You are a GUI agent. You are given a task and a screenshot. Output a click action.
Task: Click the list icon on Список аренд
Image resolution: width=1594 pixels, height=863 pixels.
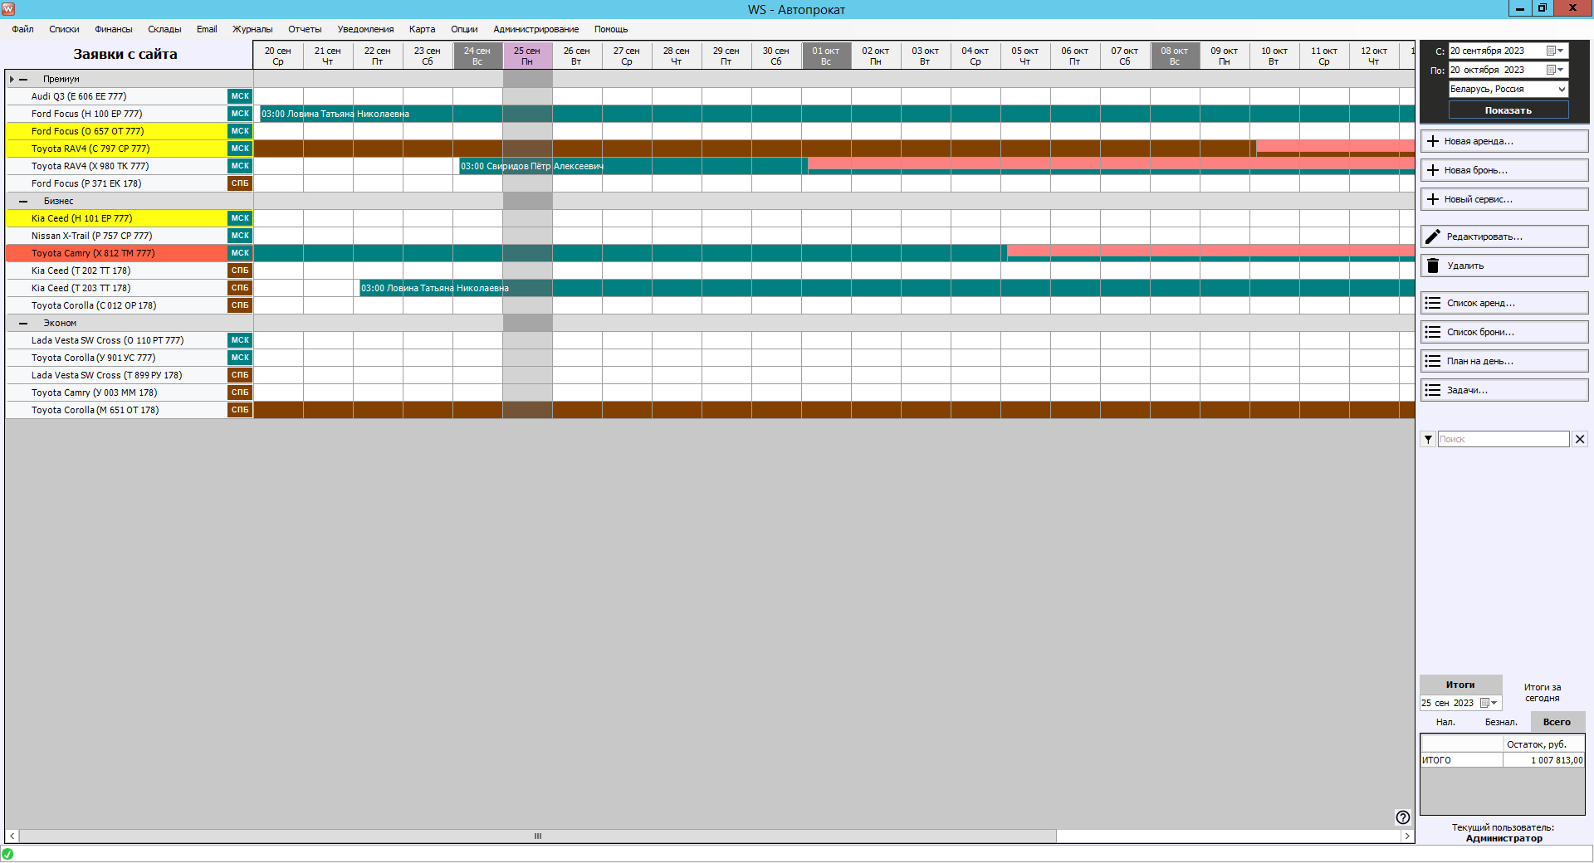pos(1433,303)
